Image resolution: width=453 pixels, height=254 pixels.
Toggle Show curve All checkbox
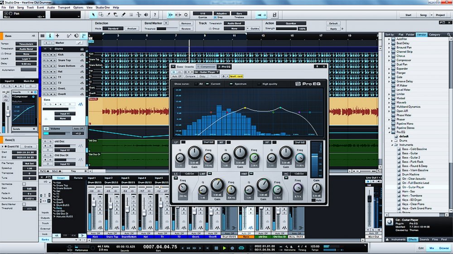click(196, 84)
